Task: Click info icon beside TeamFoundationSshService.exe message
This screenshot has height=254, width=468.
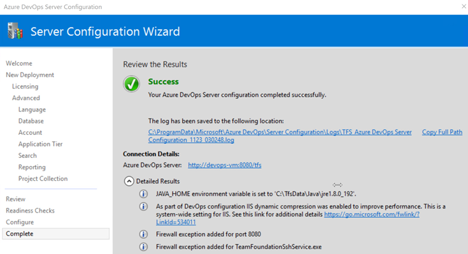Action: click(x=143, y=247)
